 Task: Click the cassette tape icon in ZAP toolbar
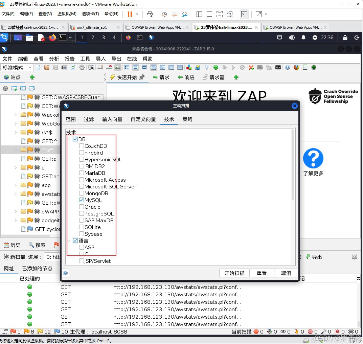(278, 67)
